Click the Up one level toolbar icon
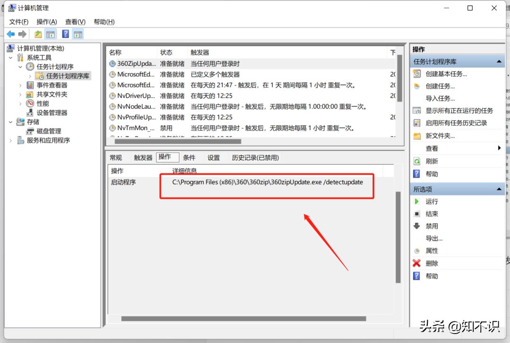Viewport: 510px width, 343px height. 38,34
